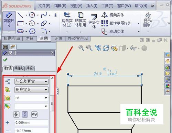Click the help question mark in 尺寸 header
This screenshot has width=172, height=133.
[52, 53]
